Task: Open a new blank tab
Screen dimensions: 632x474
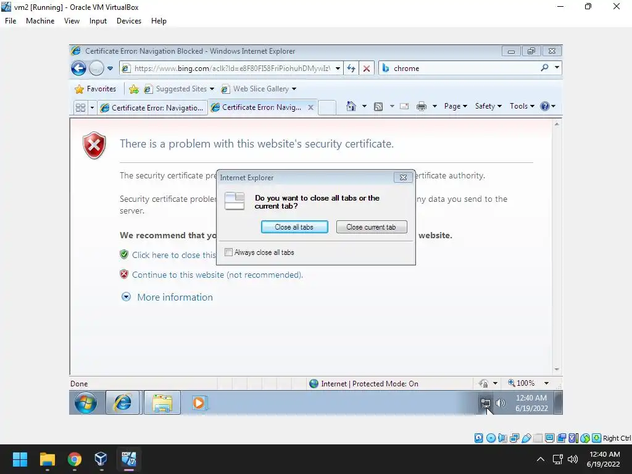Action: [327, 107]
